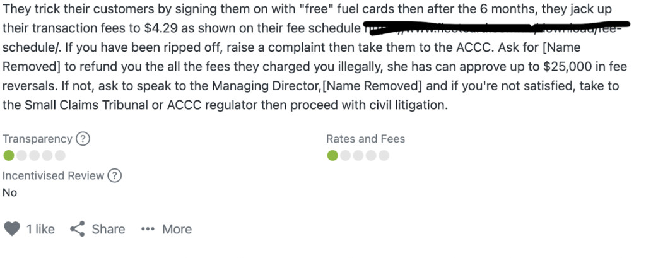The height and width of the screenshot is (258, 646).
Task: Click the "No" incentivised review value
Action: click(9, 192)
